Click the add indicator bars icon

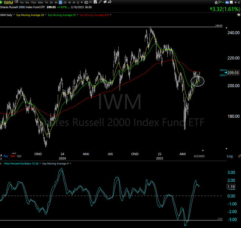(90, 2)
